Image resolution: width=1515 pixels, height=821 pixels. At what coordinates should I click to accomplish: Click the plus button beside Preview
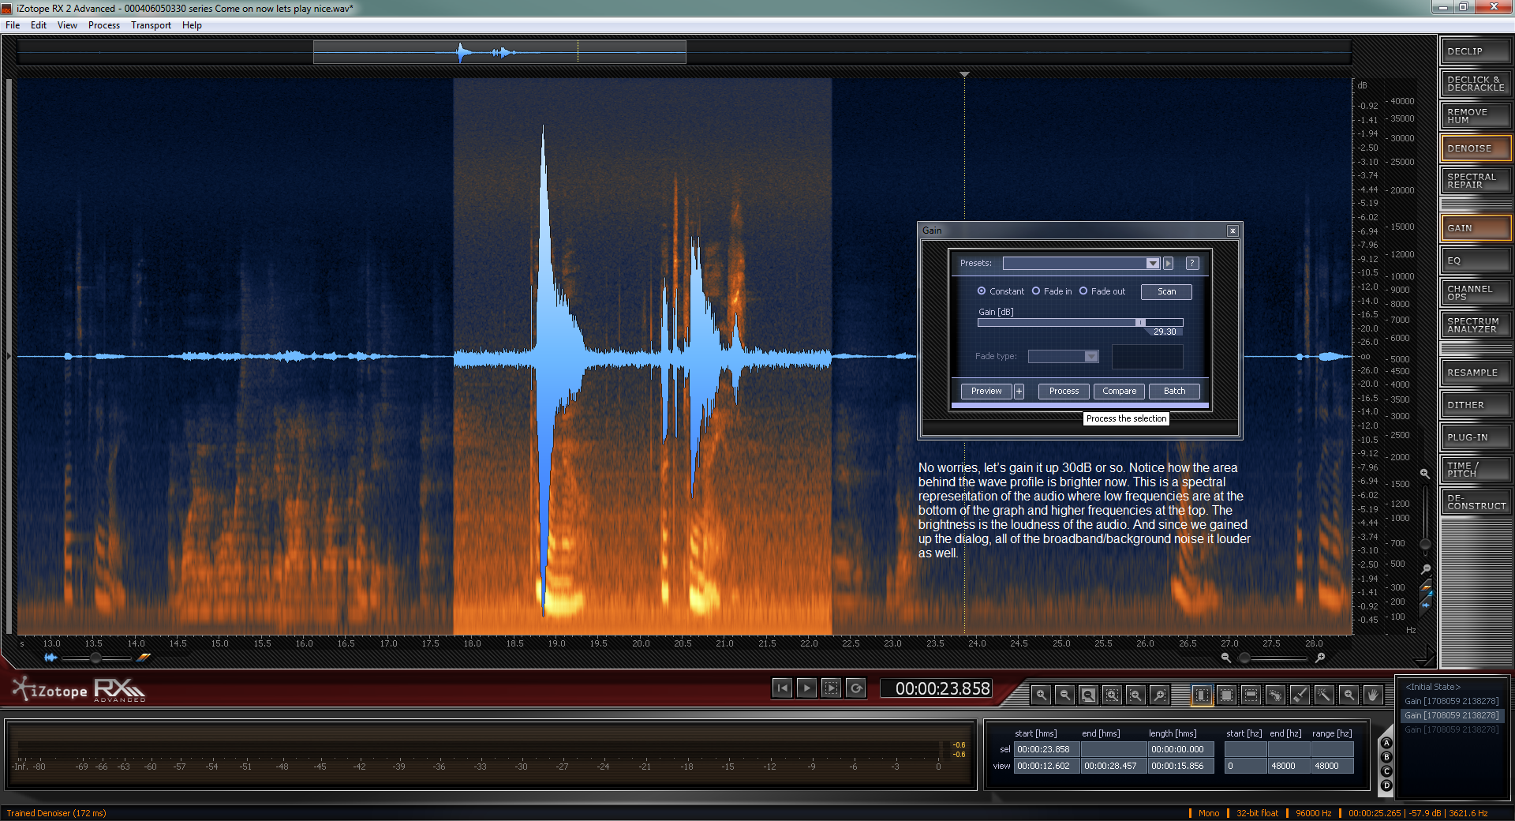[1019, 392]
